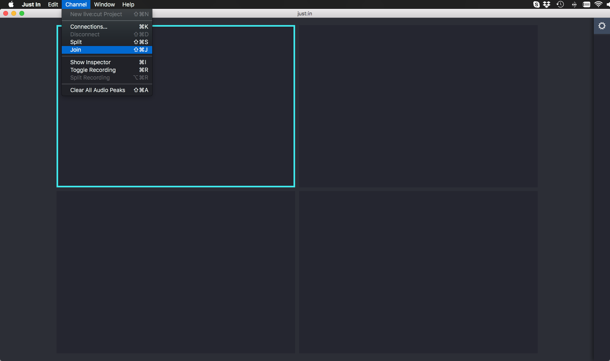Minimize the just:in window with yellow button
Viewport: 610px width, 361px height.
click(14, 13)
